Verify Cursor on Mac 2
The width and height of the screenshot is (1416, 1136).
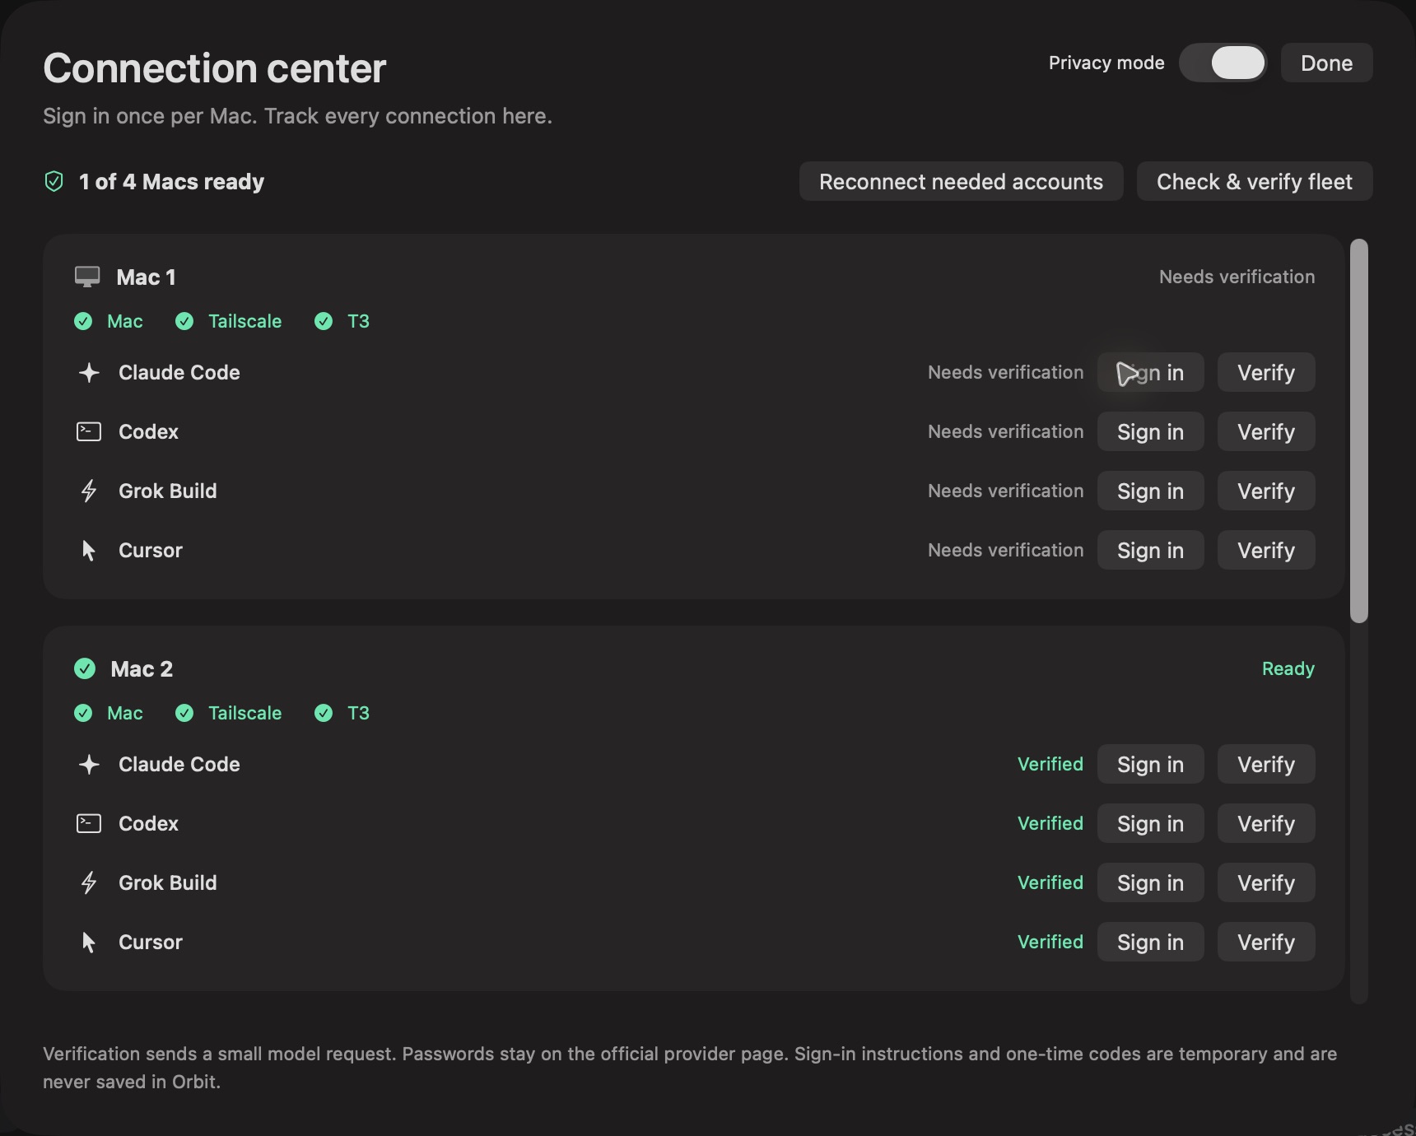pos(1266,942)
